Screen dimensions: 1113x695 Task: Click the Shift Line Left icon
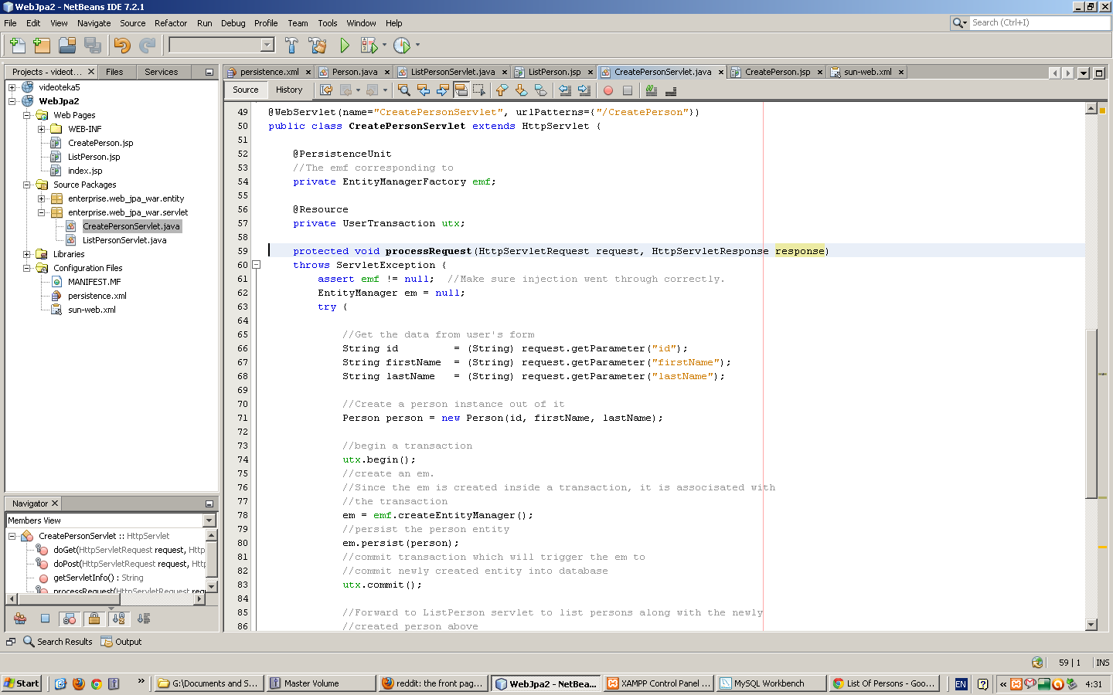click(x=565, y=90)
